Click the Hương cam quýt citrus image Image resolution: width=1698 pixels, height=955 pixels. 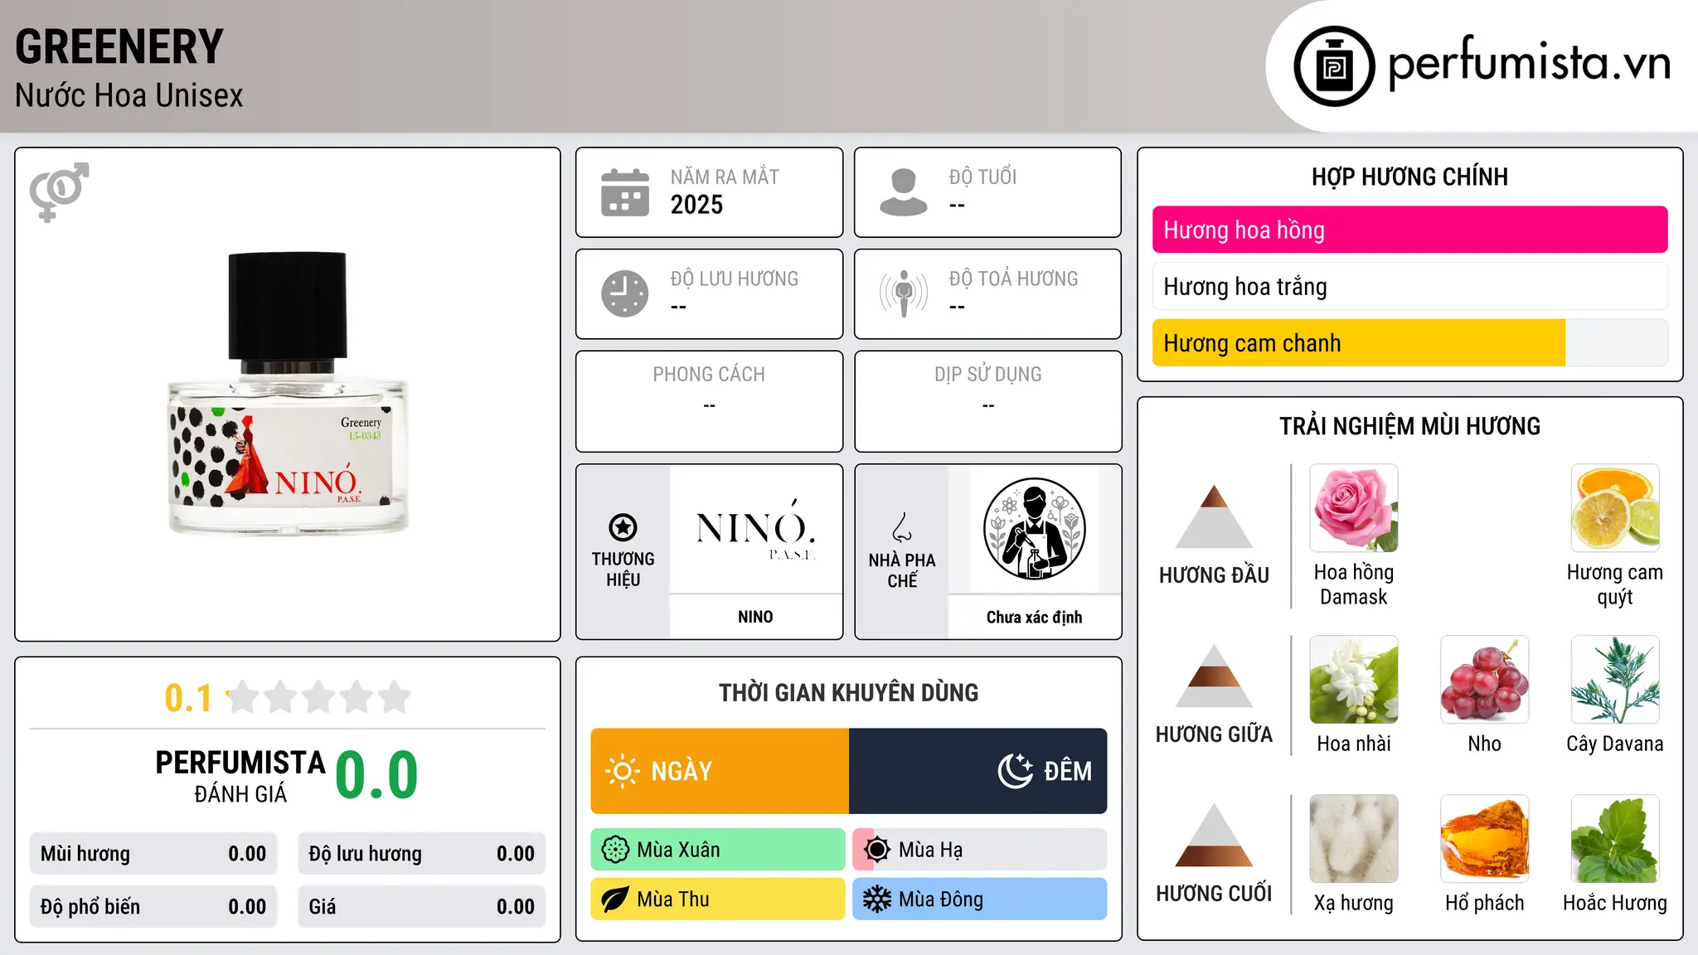pyautogui.click(x=1615, y=508)
